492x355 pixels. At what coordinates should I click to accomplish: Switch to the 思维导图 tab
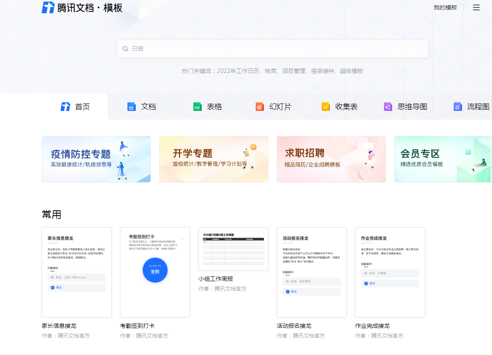point(405,107)
